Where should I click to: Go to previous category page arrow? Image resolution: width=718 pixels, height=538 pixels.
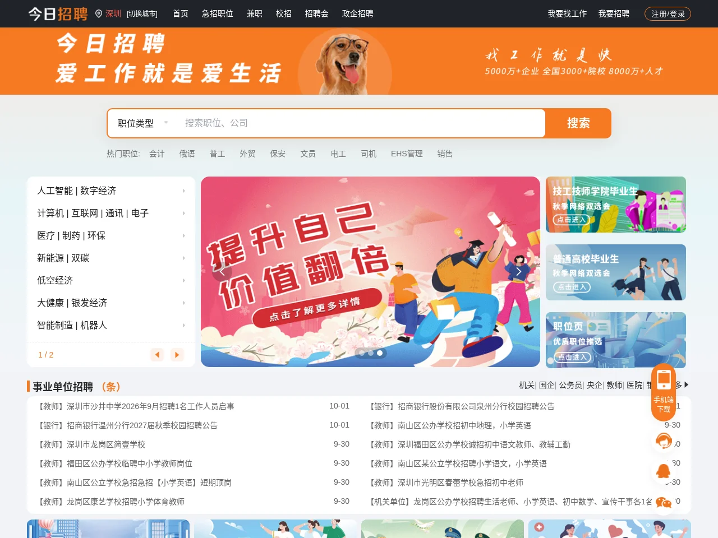(157, 355)
